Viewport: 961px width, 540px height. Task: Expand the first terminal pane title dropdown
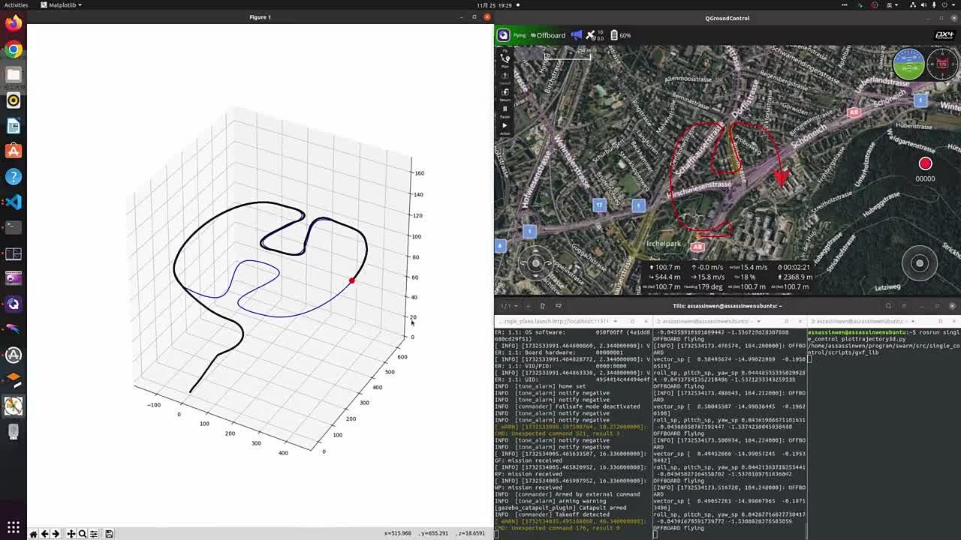click(x=615, y=322)
